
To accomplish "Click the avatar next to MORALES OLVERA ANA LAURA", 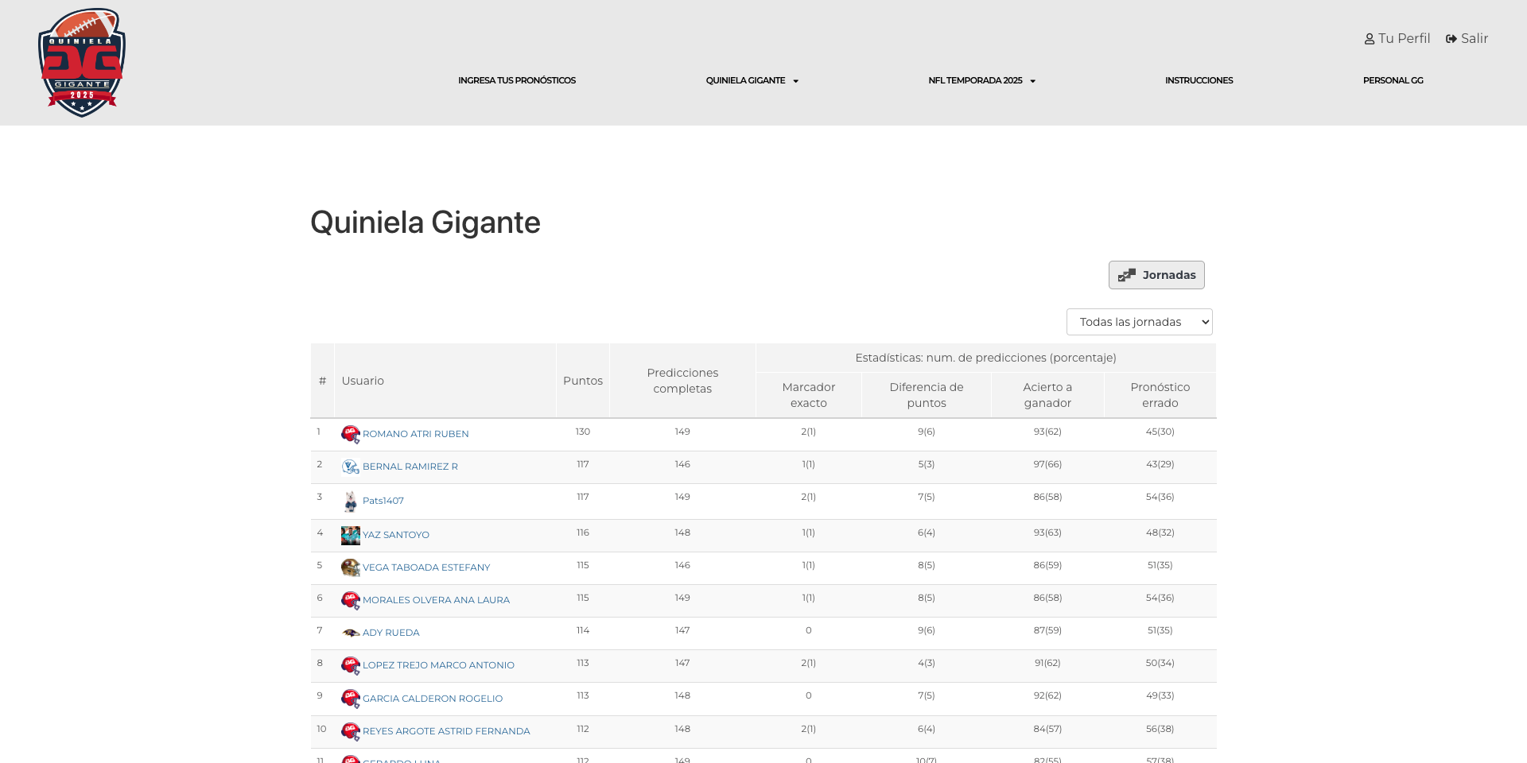I will 350,600.
